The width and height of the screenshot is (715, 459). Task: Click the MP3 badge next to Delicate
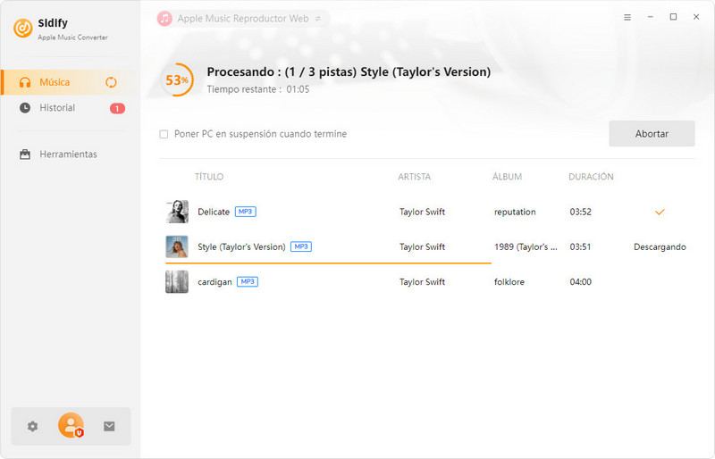[x=245, y=212]
